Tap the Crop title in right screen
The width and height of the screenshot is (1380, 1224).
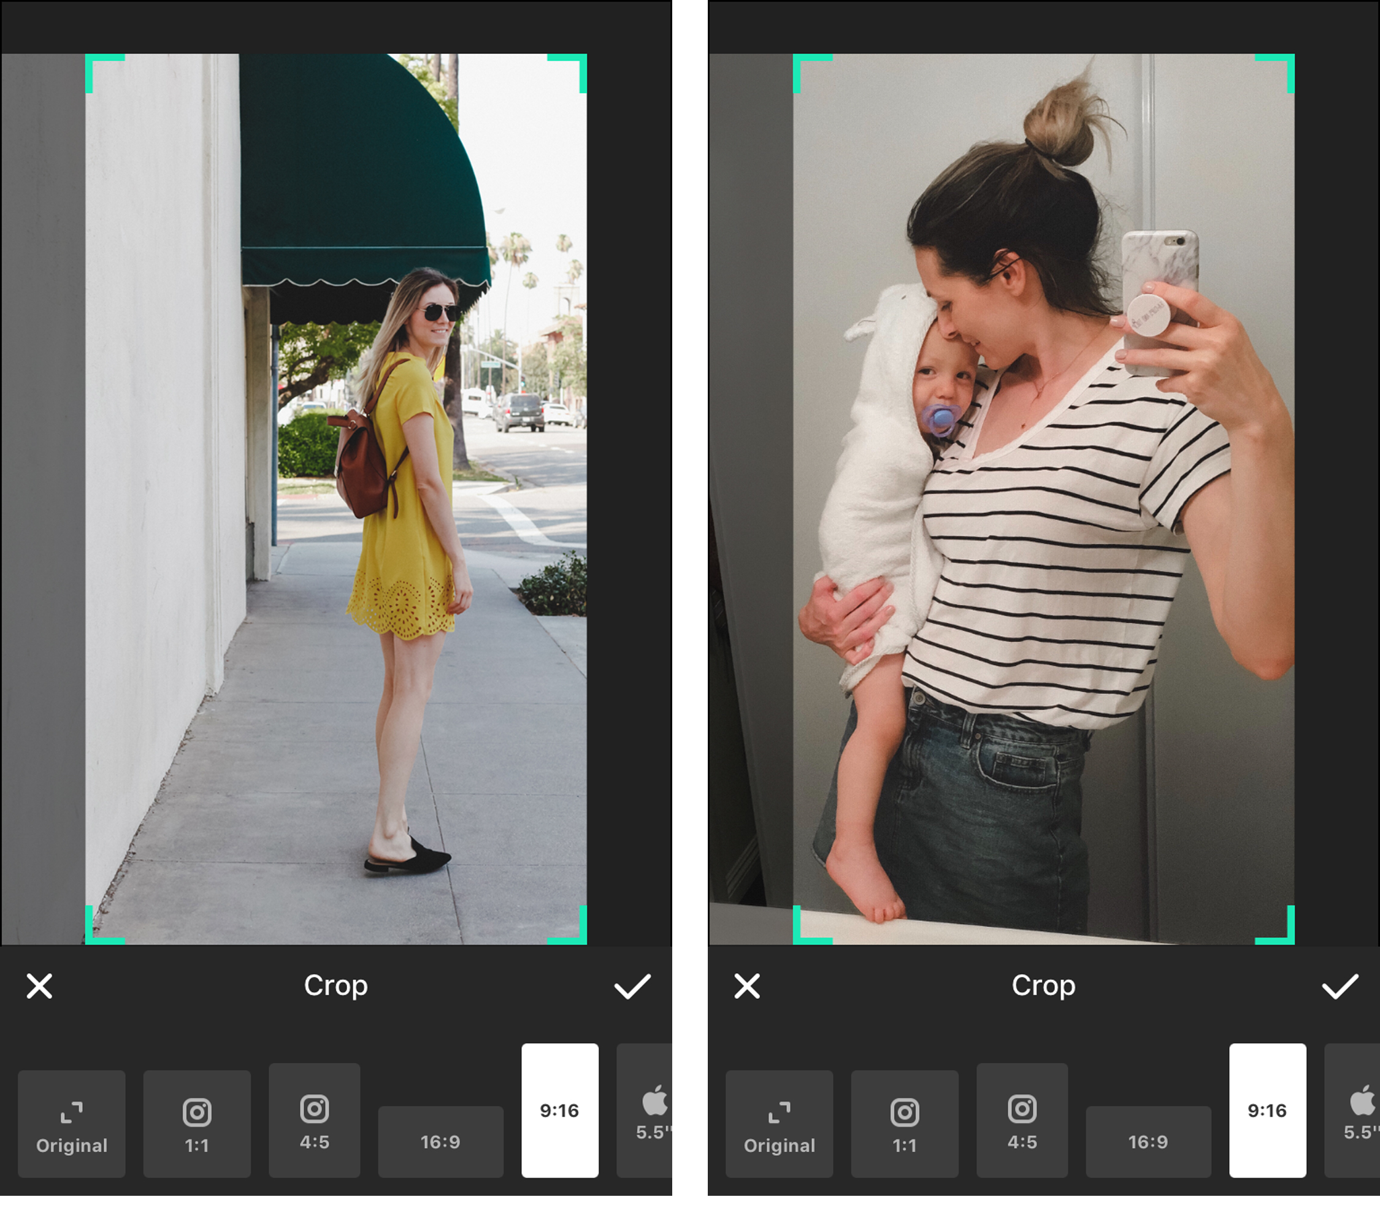point(1043,986)
